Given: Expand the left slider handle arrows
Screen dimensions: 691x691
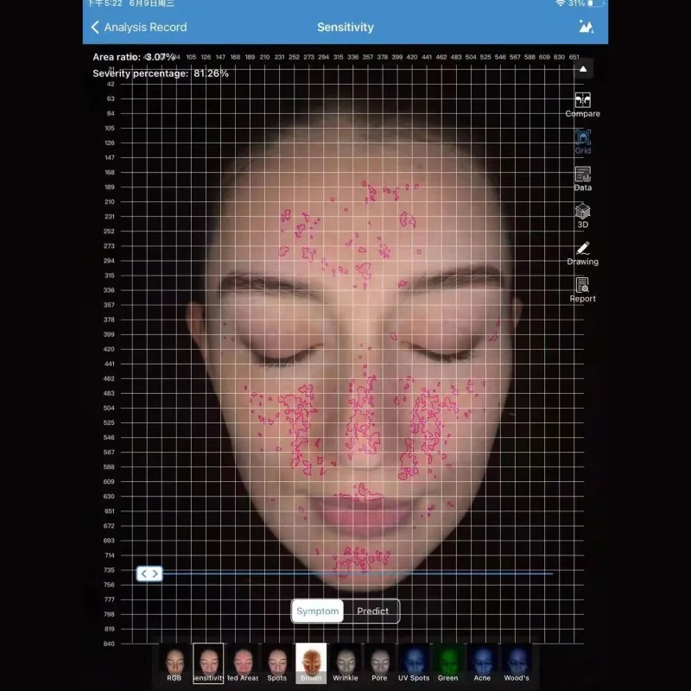Looking at the screenshot, I should tap(149, 574).
